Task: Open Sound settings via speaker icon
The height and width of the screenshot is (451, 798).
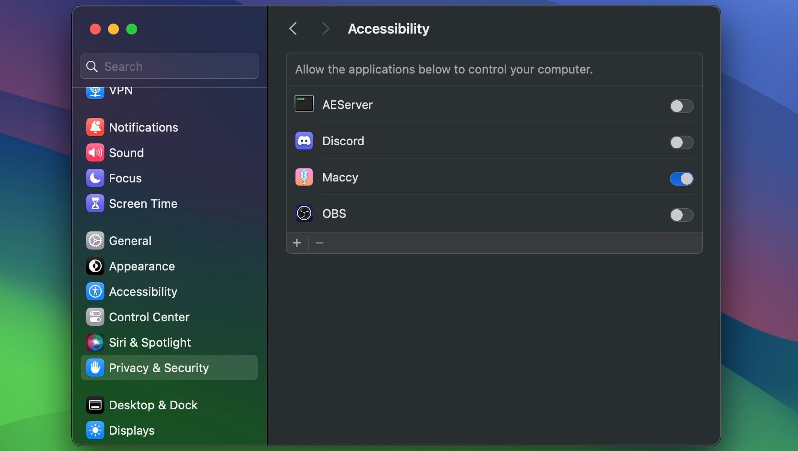Action: (x=95, y=152)
